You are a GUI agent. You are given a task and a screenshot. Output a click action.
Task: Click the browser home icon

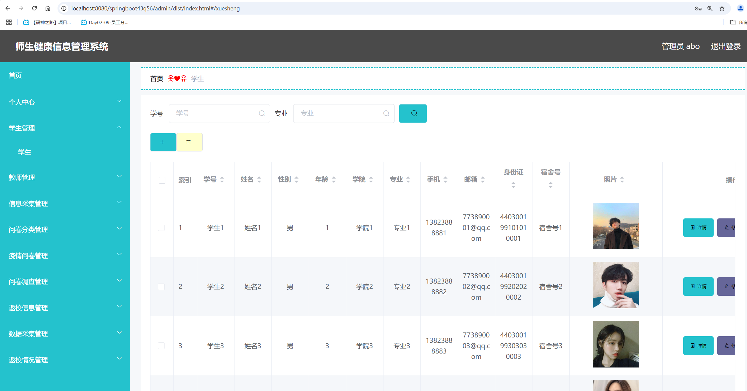click(48, 8)
